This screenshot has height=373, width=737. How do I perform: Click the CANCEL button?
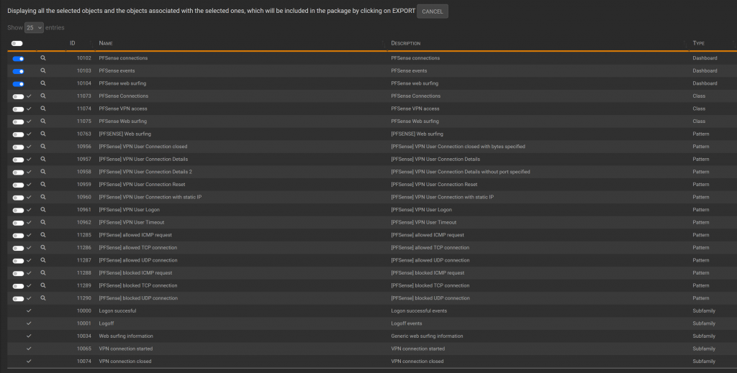tap(433, 11)
